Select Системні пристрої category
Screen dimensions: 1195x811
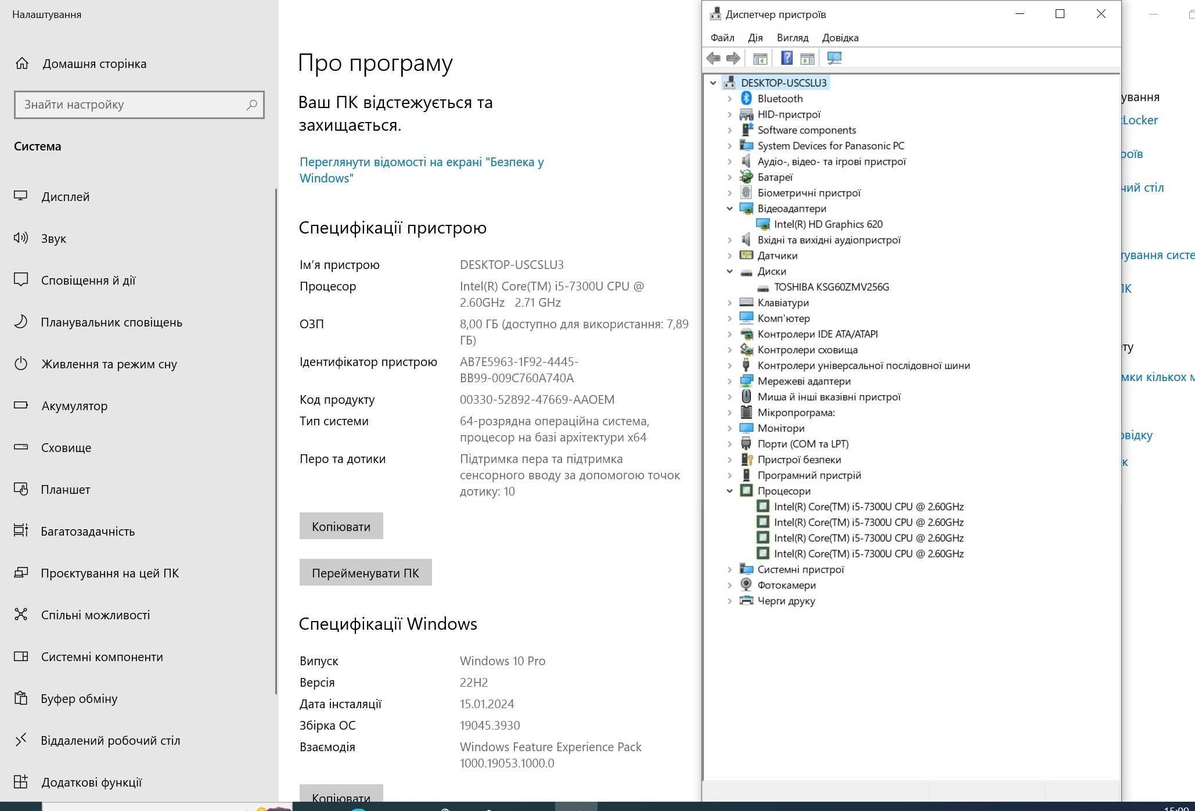coord(800,569)
